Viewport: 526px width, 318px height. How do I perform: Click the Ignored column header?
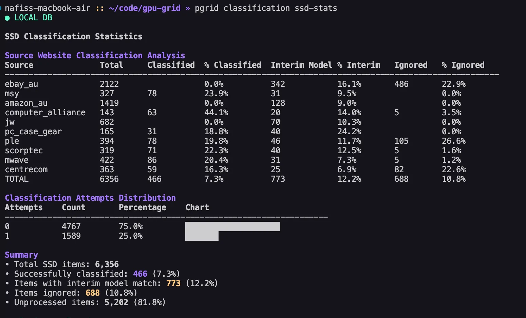[x=411, y=65]
